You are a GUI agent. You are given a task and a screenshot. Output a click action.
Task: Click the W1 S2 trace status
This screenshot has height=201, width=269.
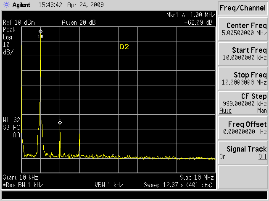point(11,120)
